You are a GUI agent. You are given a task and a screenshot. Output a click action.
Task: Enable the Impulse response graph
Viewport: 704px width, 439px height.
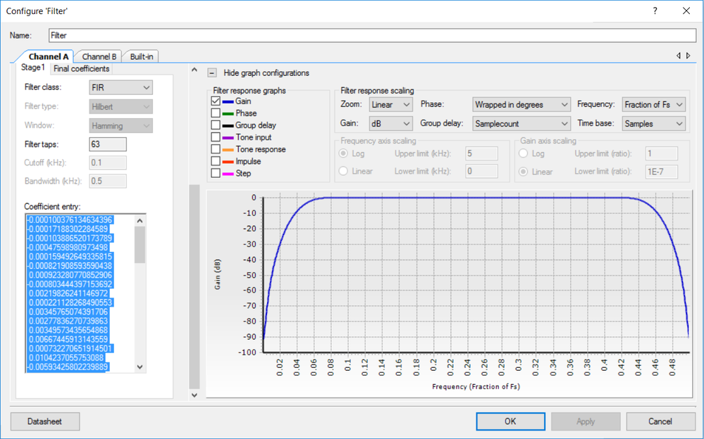(x=215, y=161)
